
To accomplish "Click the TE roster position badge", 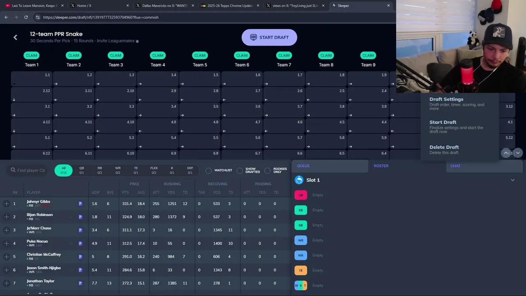I will [301, 271].
